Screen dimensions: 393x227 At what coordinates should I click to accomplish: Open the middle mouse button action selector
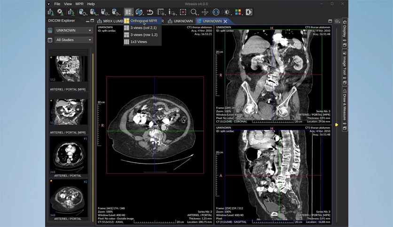point(104,12)
